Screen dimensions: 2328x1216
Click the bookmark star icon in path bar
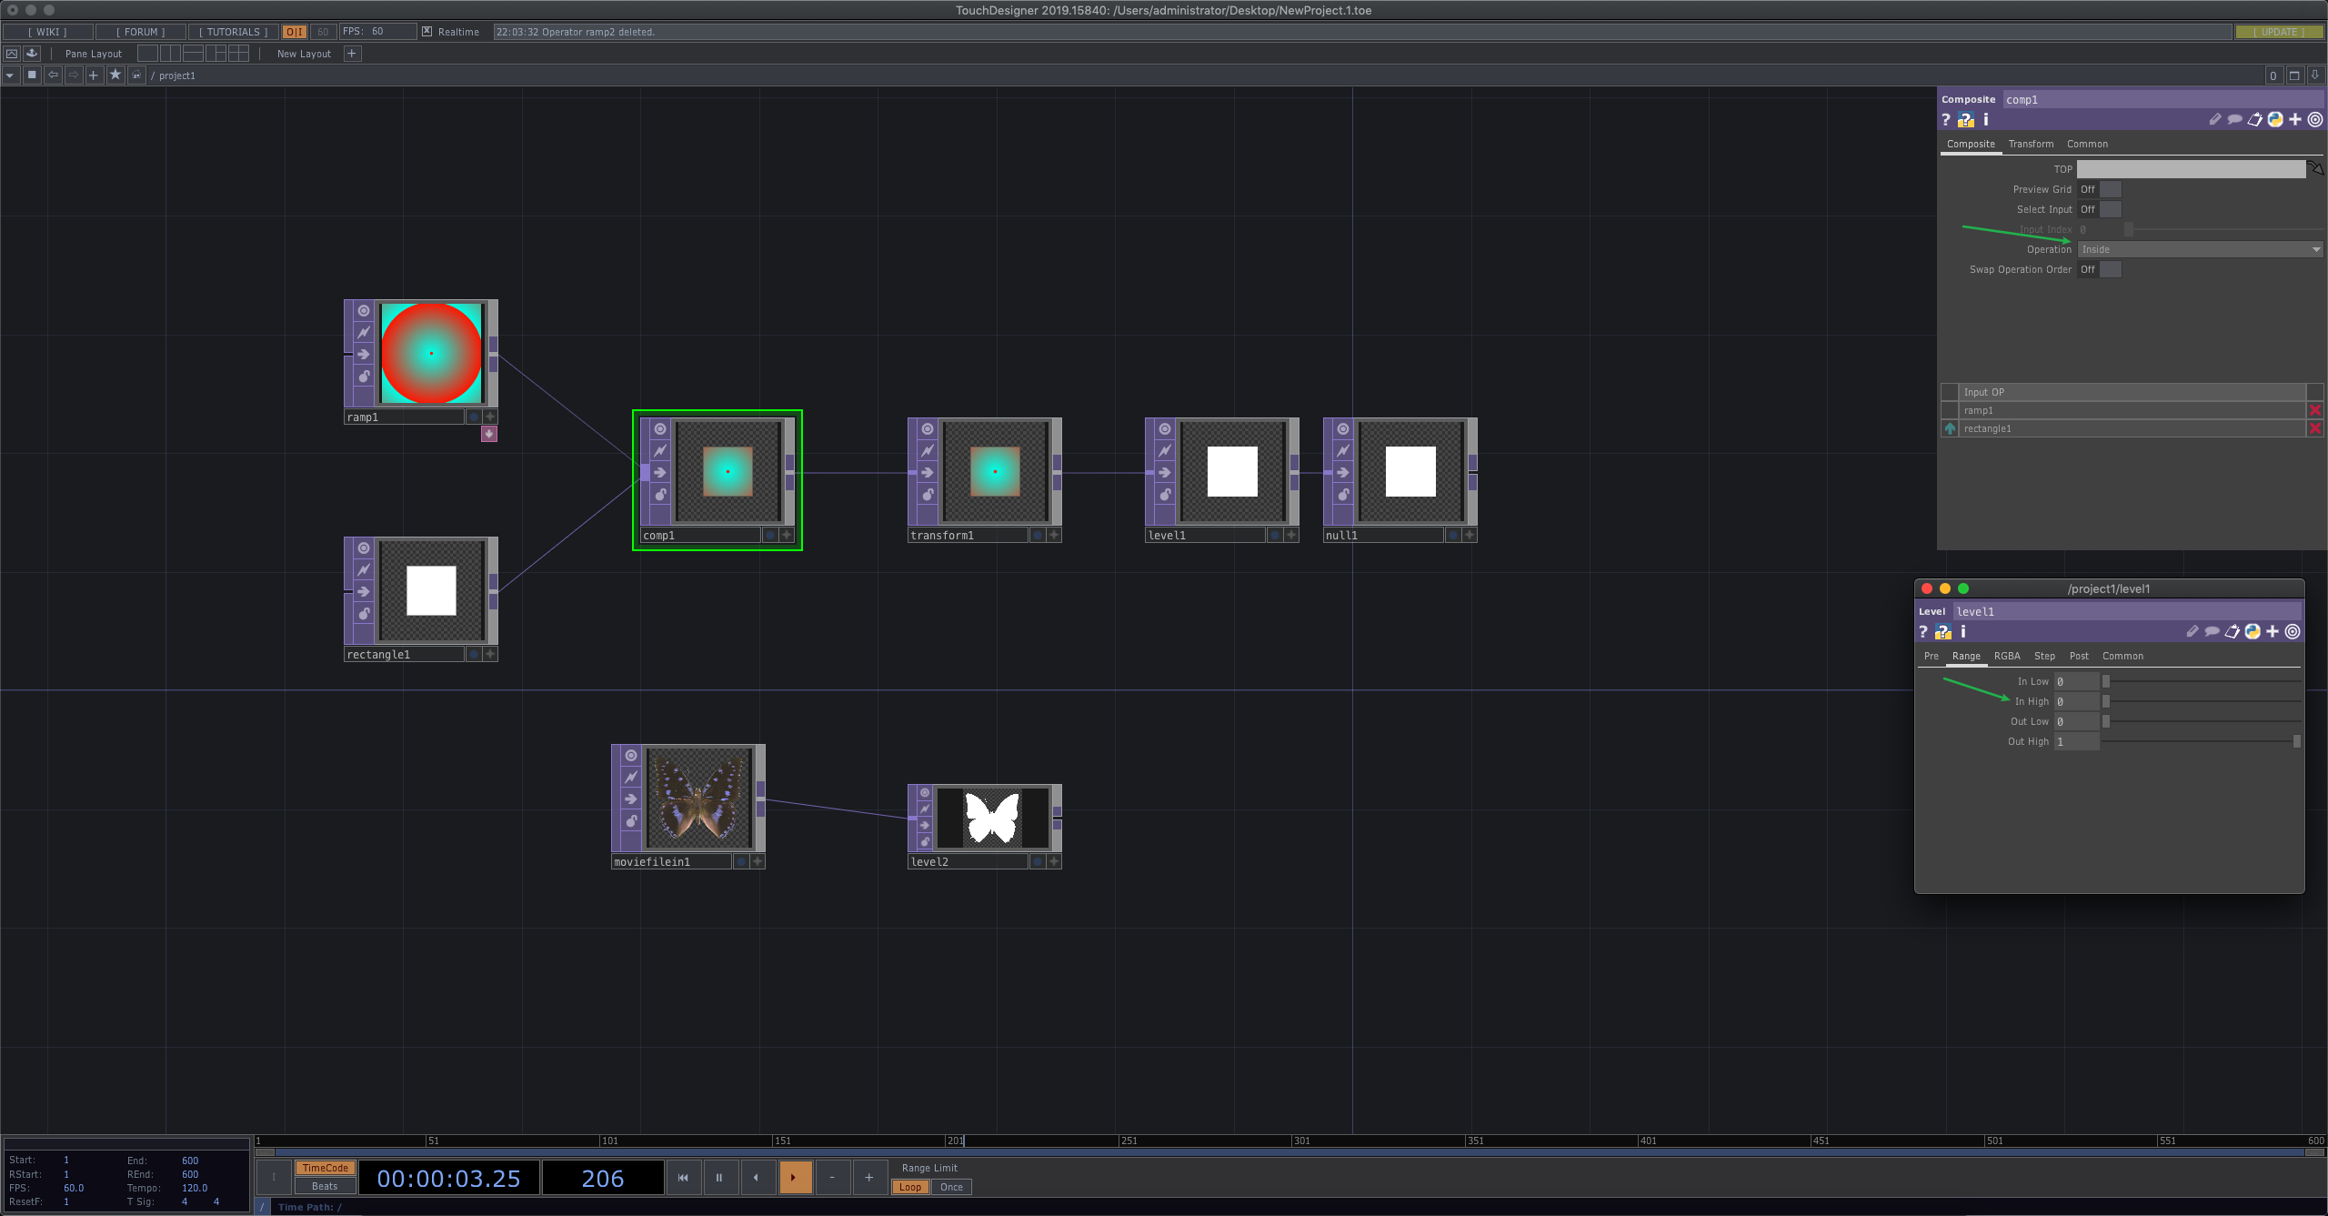click(x=115, y=75)
